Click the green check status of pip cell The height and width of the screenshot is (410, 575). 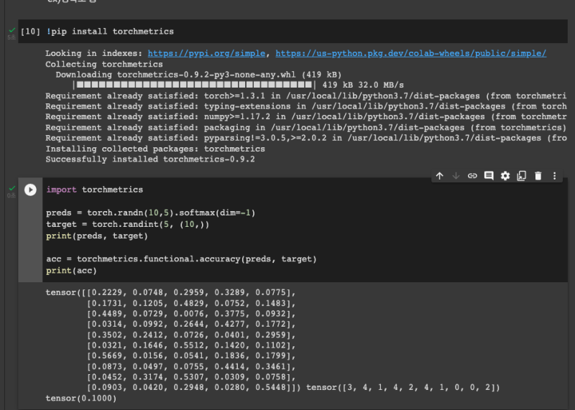12,30
